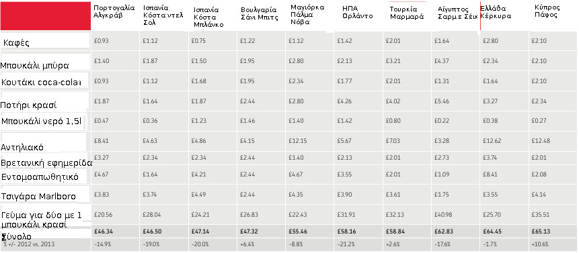The width and height of the screenshot is (579, 253).
Task: Select the Κύπρος Πάφος column header
Action: coord(547,11)
